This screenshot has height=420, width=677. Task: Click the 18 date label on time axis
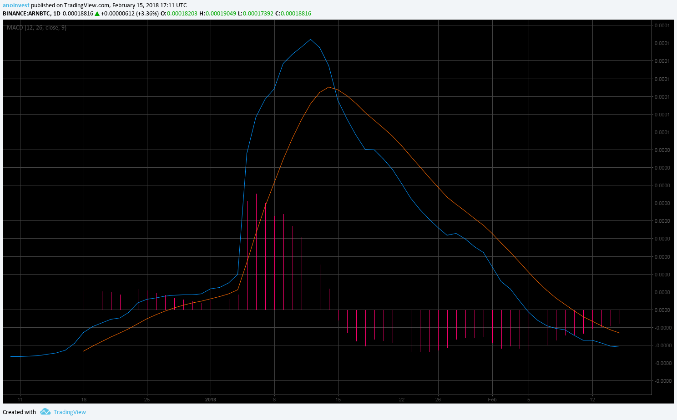coord(84,400)
